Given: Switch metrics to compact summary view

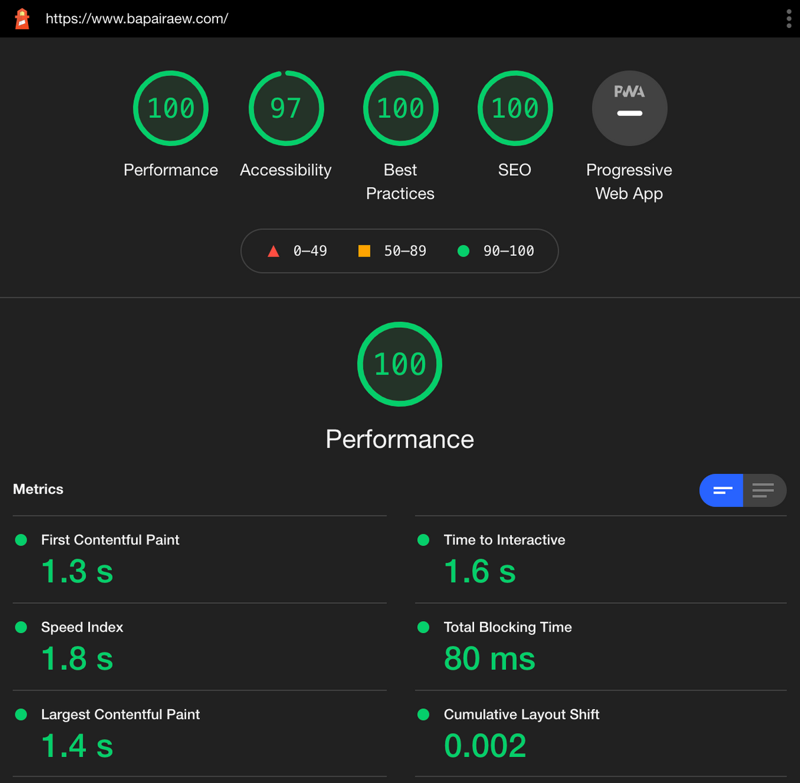Looking at the screenshot, I should pyautogui.click(x=722, y=490).
